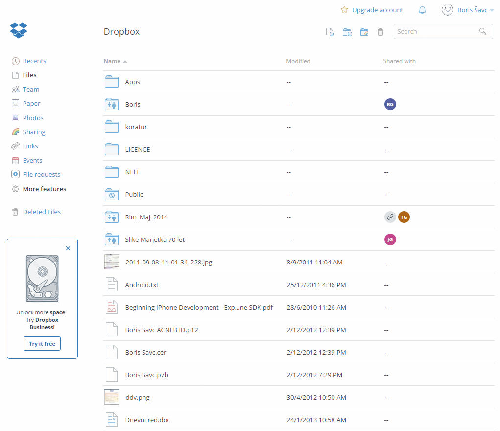Open the Boris Šavc account dropdown

[475, 10]
